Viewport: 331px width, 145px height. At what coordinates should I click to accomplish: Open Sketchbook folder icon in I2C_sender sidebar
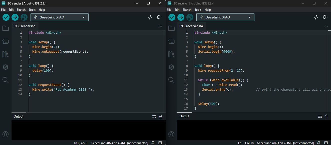coord(6,28)
